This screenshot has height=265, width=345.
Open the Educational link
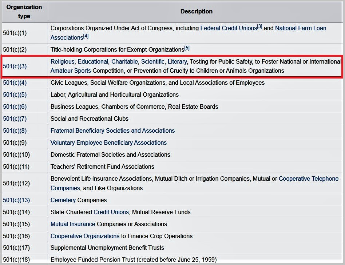coord(93,62)
